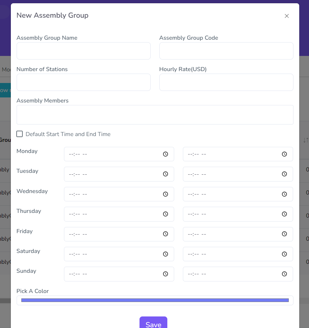Click Friday end time clock icon
The height and width of the screenshot is (328, 309).
[x=284, y=234]
